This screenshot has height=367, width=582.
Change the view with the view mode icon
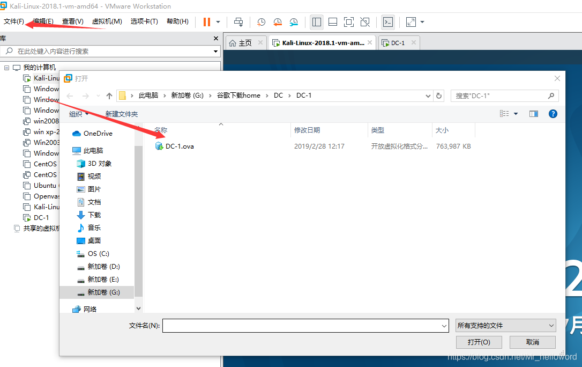pyautogui.click(x=504, y=114)
